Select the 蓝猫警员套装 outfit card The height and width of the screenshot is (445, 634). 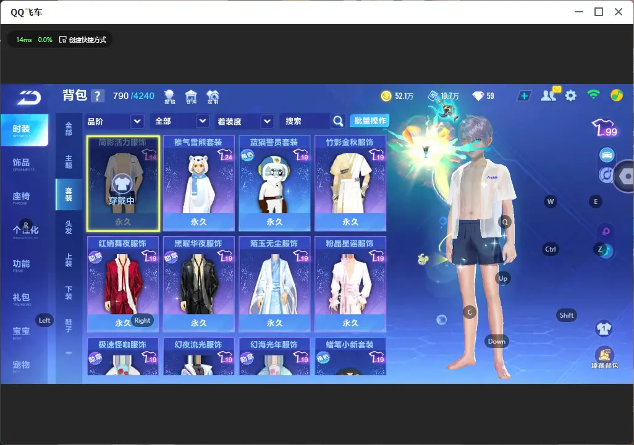274,184
